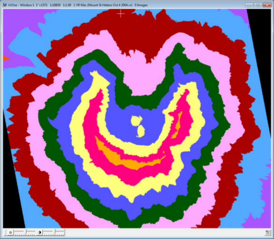Screen dimensions: 274x239
Task: Click the contrast half-circle icon button
Action: click(39, 232)
